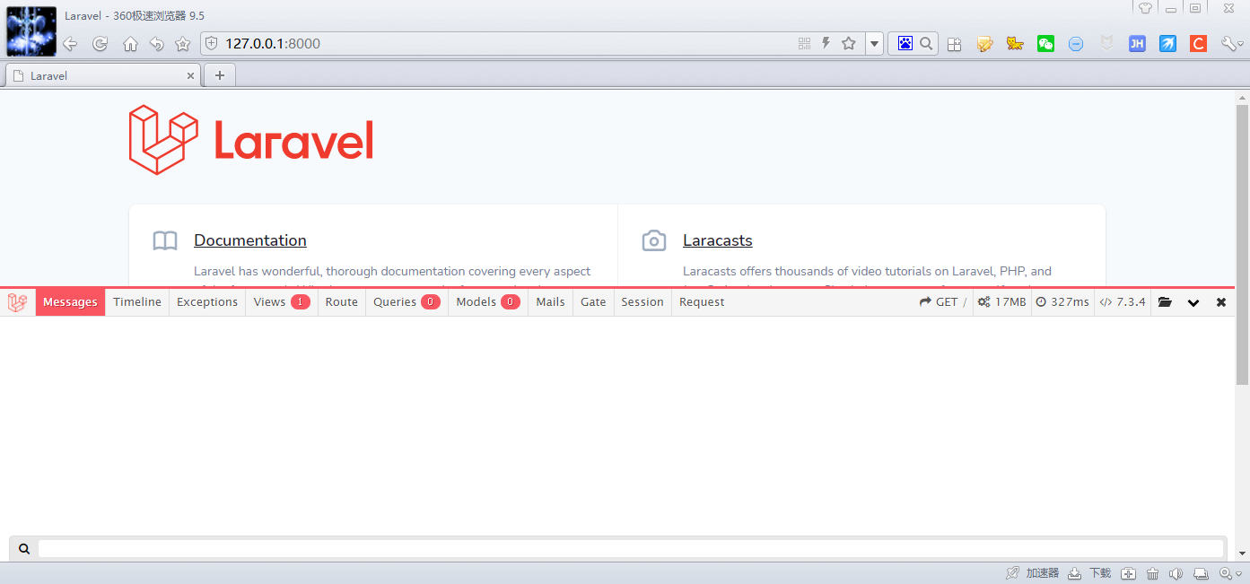Toggle sound with the speaker status icon
Image resolution: width=1250 pixels, height=584 pixels.
(1176, 573)
